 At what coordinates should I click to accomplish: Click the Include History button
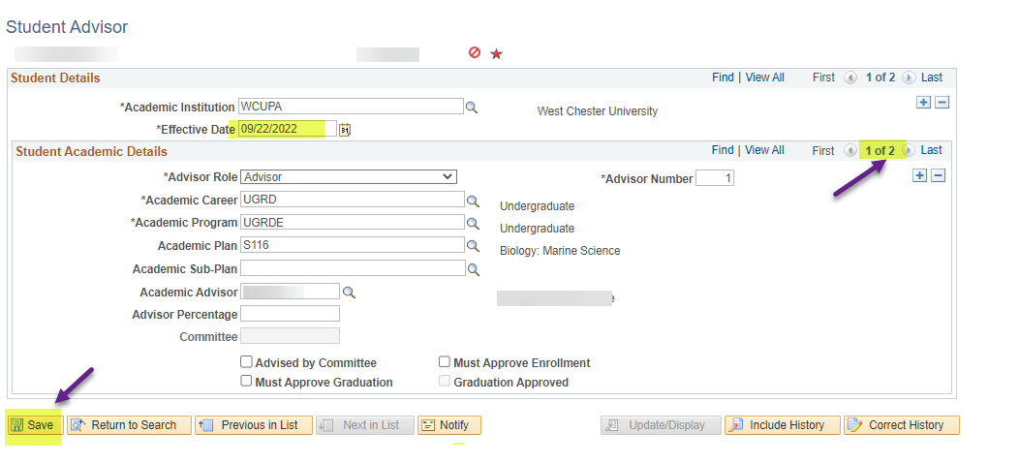pos(782,425)
